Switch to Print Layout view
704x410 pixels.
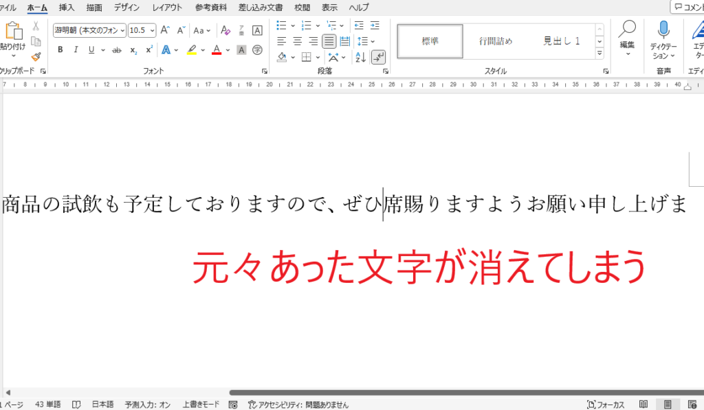pyautogui.click(x=667, y=405)
